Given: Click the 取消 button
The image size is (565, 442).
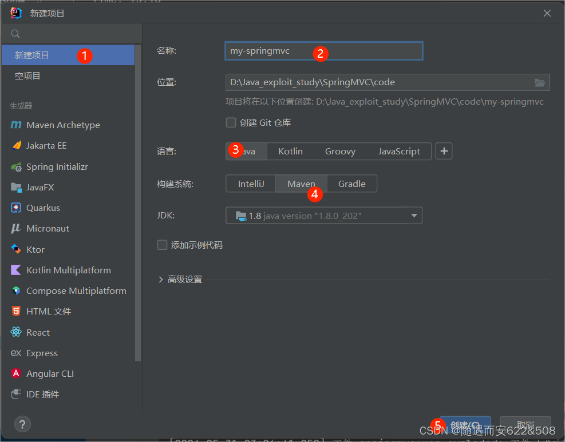Looking at the screenshot, I should pyautogui.click(x=524, y=424).
